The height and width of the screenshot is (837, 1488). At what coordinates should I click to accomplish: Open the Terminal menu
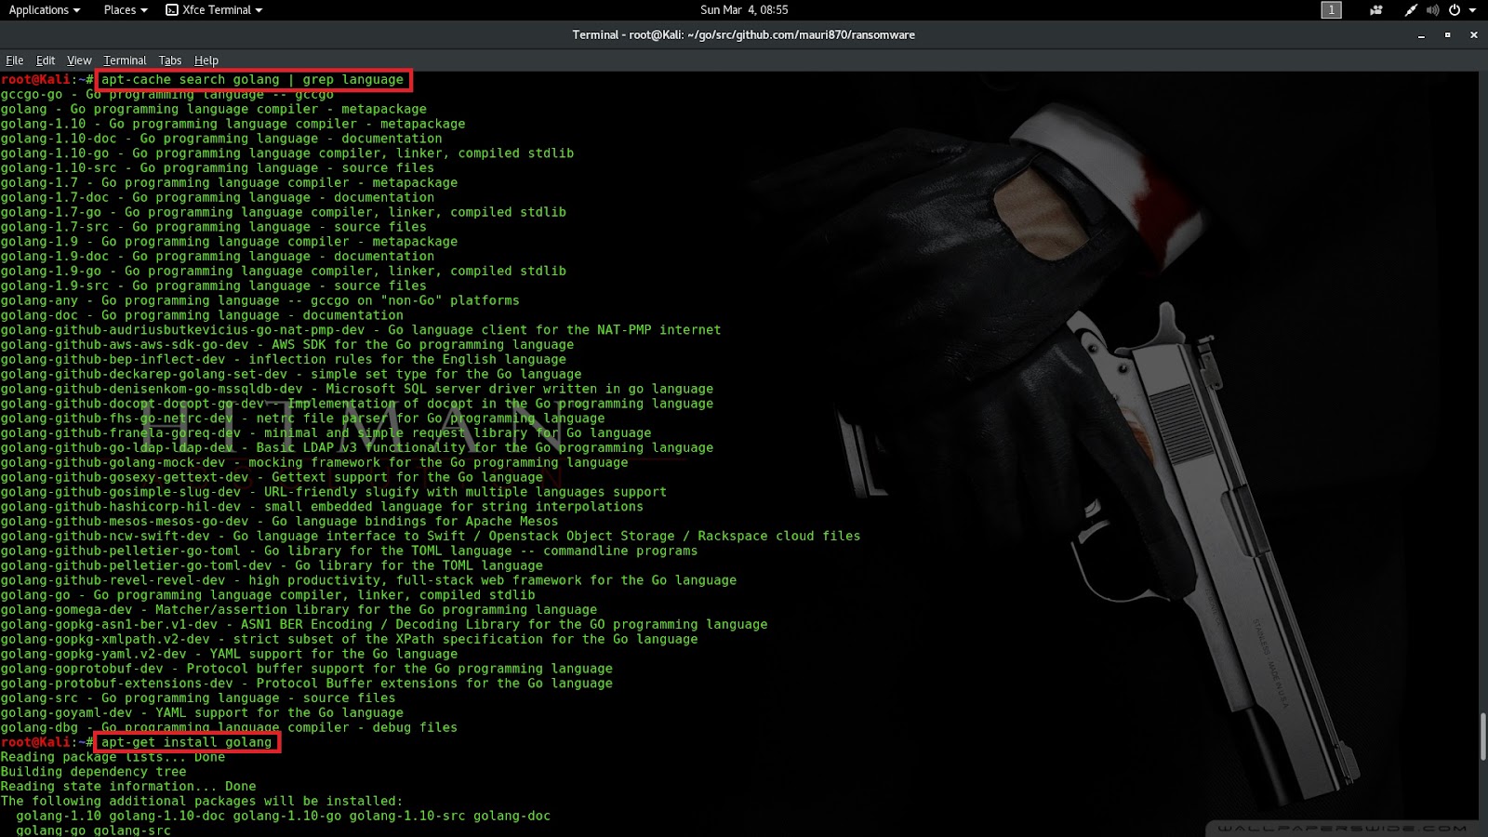pos(125,60)
